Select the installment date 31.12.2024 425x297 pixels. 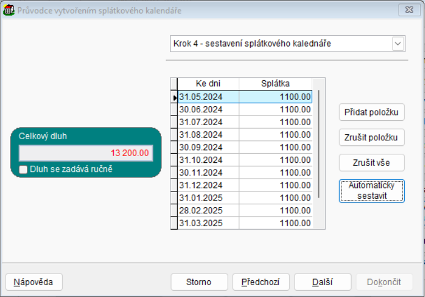(208, 185)
